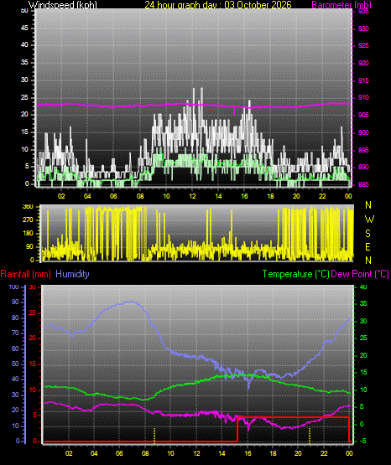This screenshot has height=465, width=391.
Task: Click the 18 hour mark under windspeed graph
Action: [270, 196]
